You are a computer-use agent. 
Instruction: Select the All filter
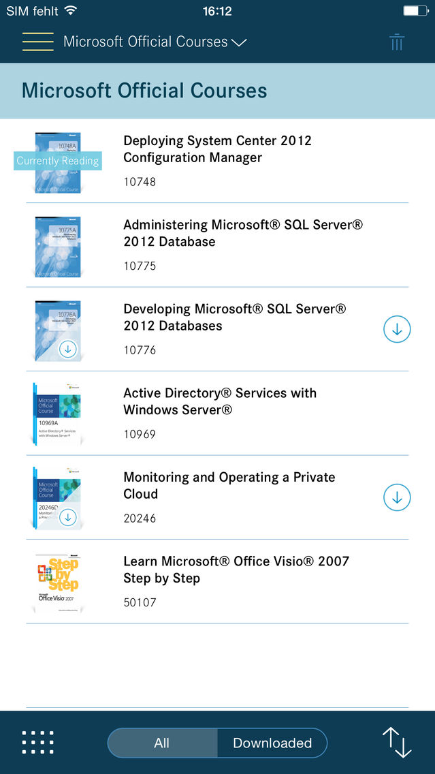[162, 743]
